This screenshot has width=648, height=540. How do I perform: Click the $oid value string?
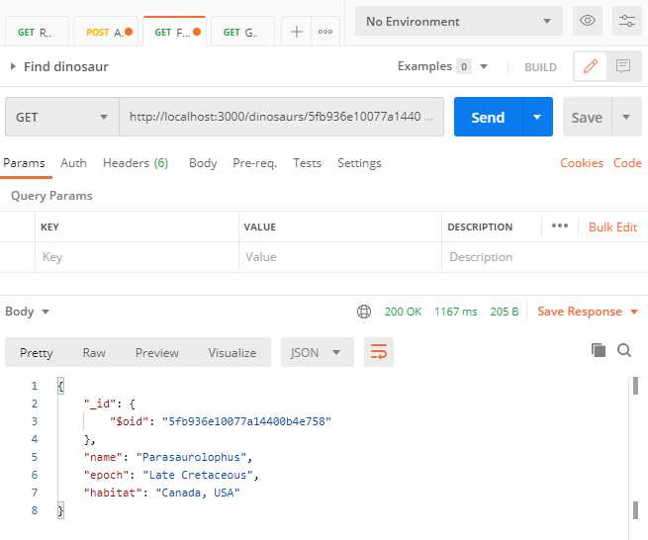point(246,421)
